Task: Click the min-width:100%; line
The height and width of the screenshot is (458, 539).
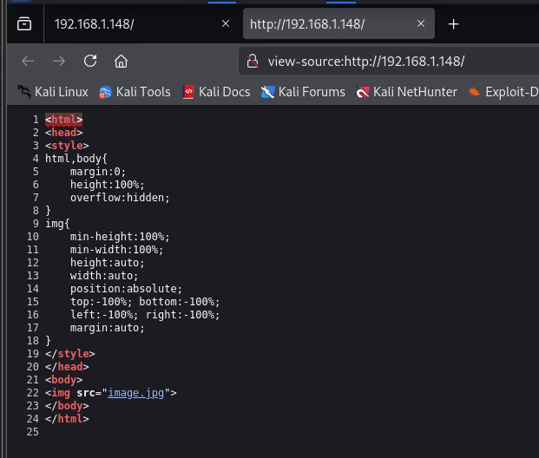Action: tap(117, 250)
